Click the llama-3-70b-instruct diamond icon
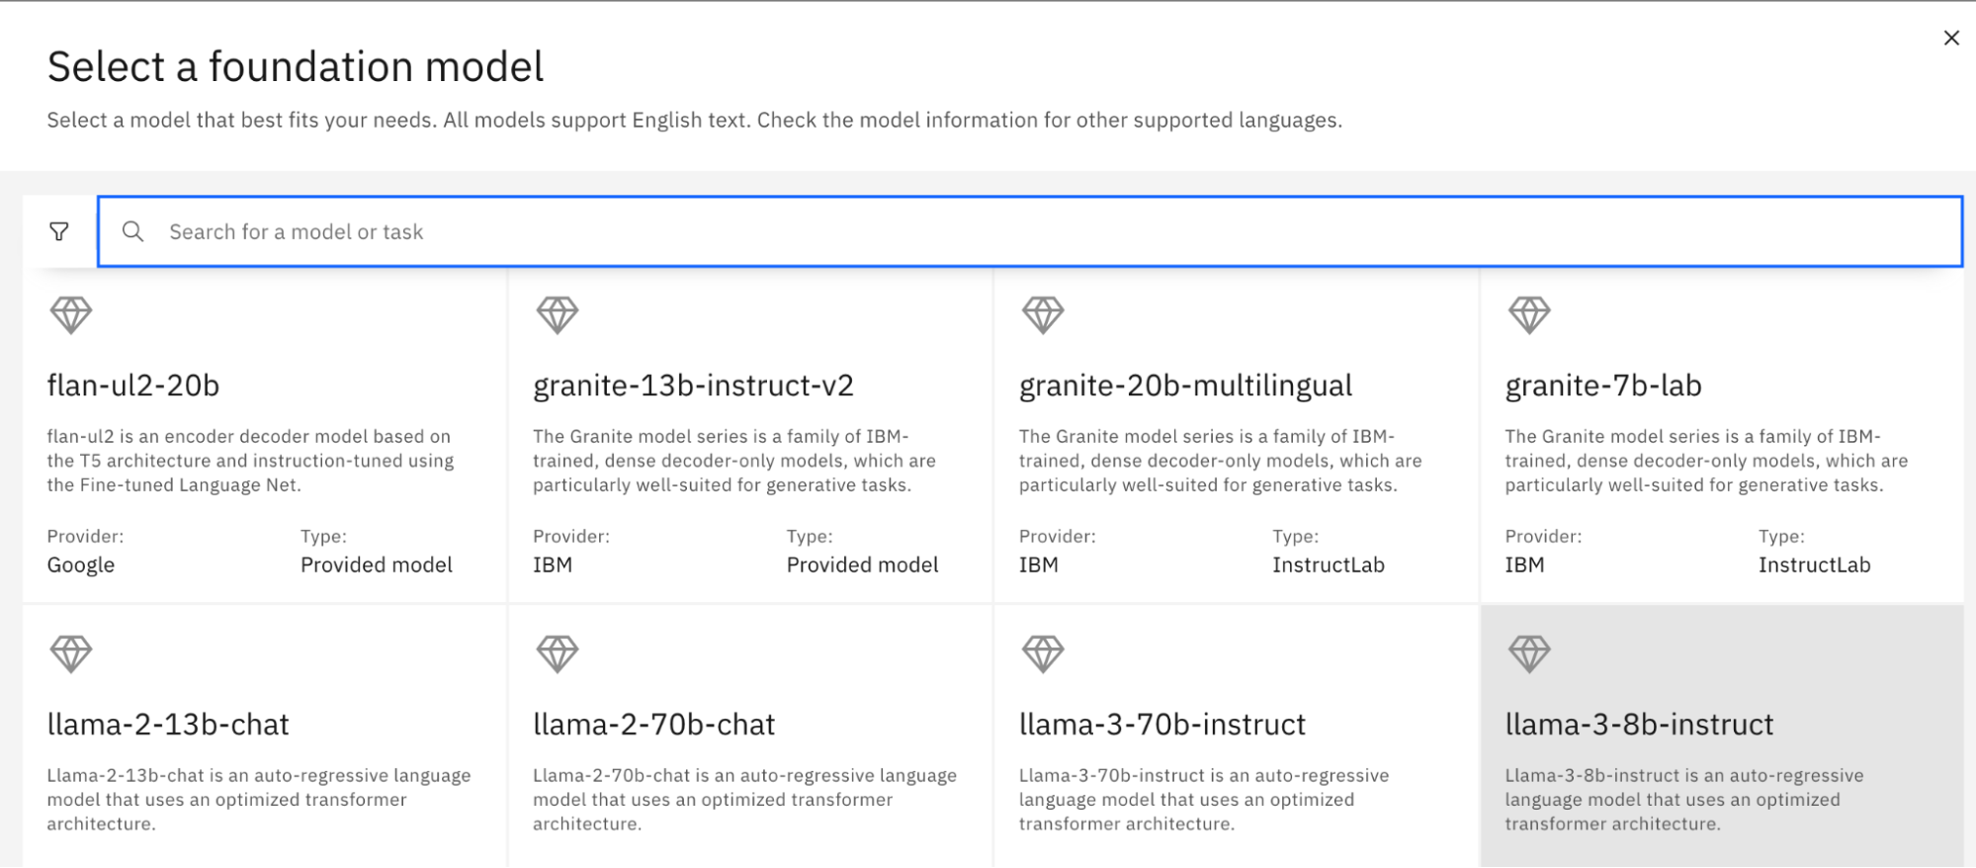1976x868 pixels. click(1043, 653)
